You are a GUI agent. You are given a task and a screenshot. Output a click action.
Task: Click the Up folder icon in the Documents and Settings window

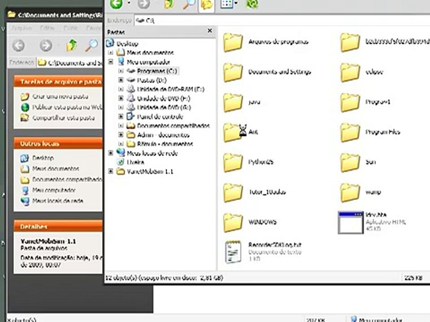71,45
